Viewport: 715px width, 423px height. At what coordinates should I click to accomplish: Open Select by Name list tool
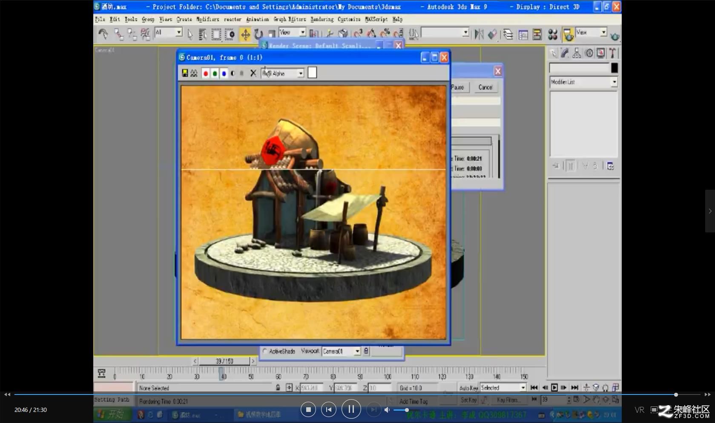tap(202, 34)
